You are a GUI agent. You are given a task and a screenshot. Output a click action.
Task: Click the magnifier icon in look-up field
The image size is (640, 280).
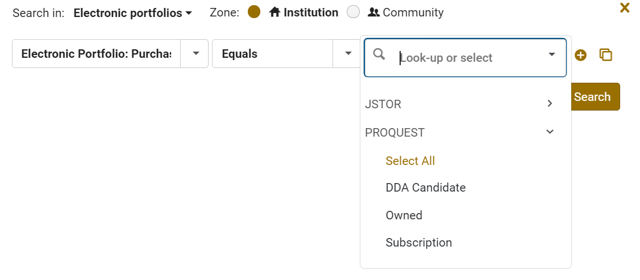pos(379,54)
